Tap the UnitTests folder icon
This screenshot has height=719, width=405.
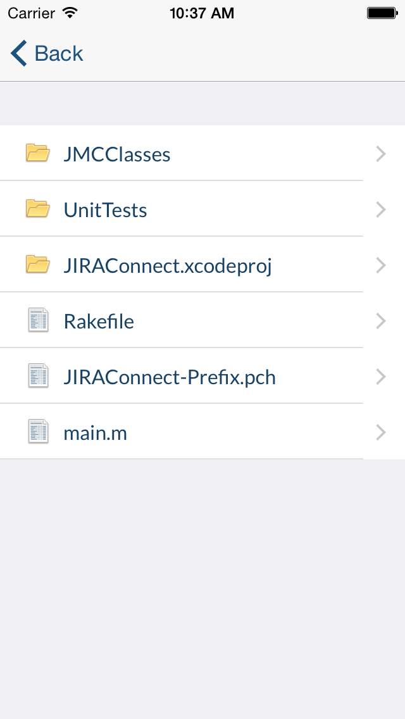tap(37, 209)
